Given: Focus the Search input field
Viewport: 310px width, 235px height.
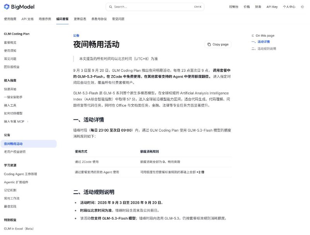Looking at the screenshot, I should coord(155,7).
